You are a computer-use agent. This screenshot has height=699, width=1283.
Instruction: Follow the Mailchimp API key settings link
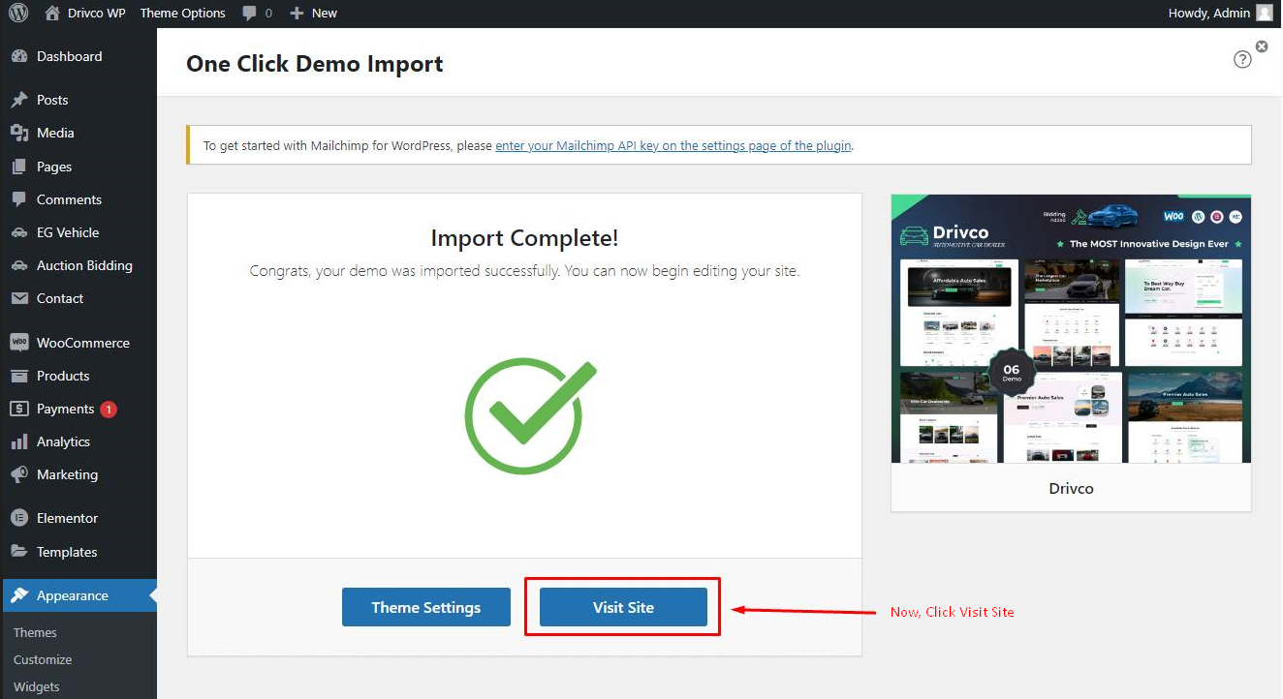click(673, 145)
